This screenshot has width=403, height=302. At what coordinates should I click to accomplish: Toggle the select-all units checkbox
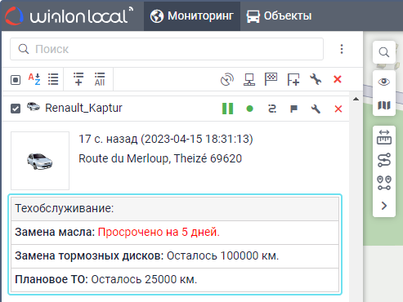[16, 80]
